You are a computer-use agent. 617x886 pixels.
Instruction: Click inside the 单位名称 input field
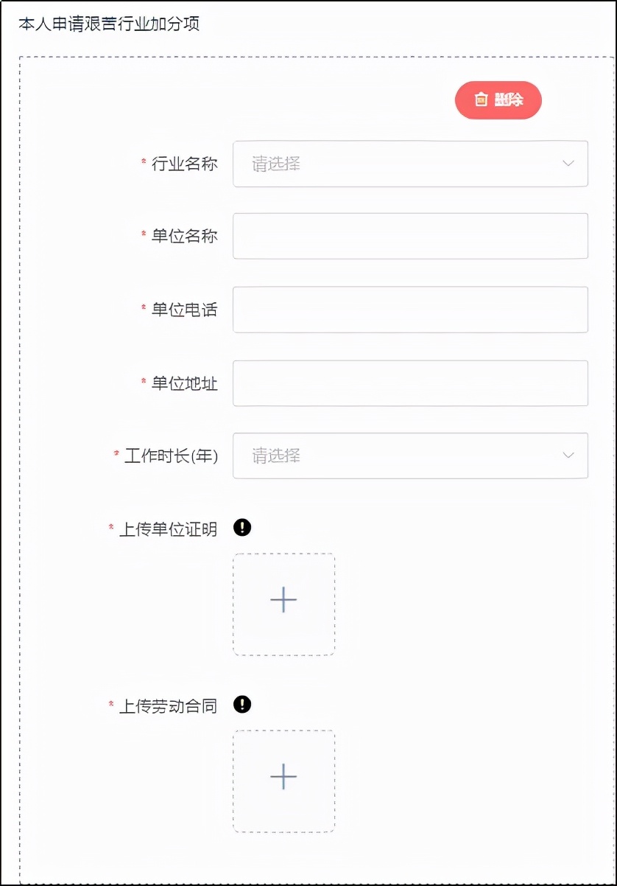point(410,236)
